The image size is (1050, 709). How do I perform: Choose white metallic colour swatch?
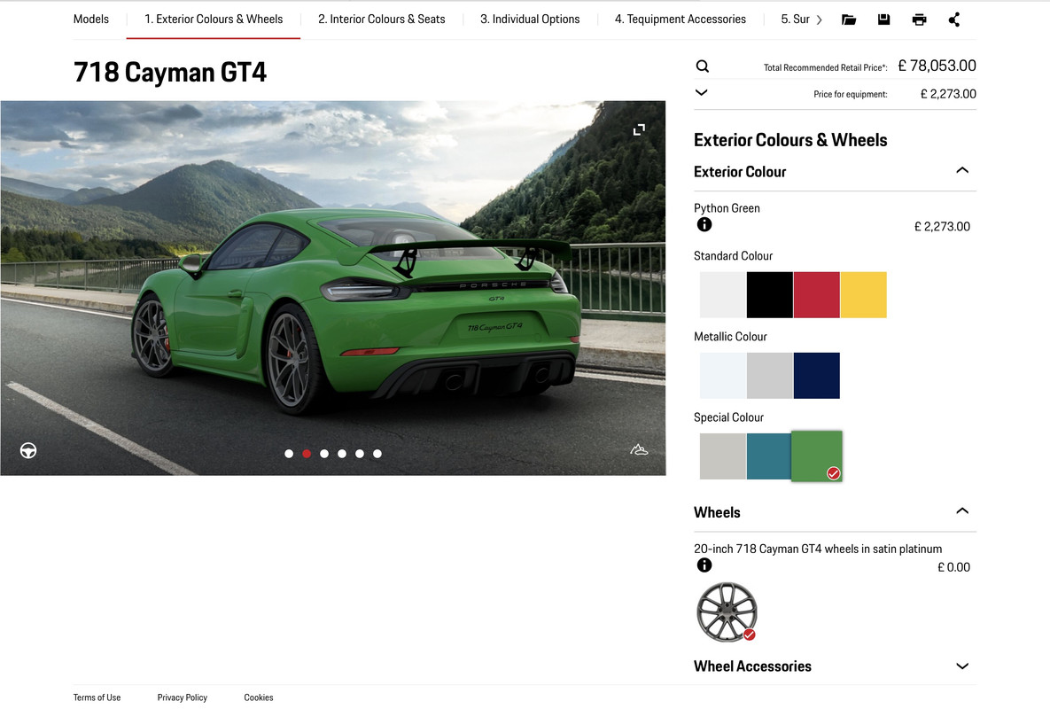coord(722,376)
